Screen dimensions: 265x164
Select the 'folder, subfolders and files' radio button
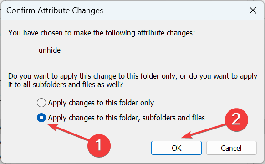pyautogui.click(x=41, y=118)
